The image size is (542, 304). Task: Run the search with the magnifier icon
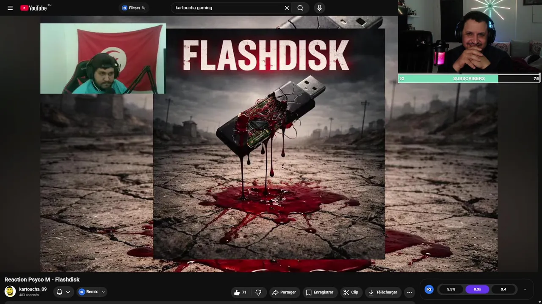click(x=300, y=8)
